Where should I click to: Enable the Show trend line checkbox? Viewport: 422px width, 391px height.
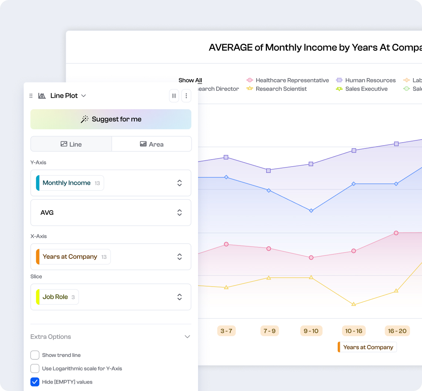pyautogui.click(x=35, y=355)
